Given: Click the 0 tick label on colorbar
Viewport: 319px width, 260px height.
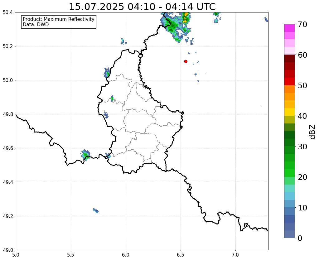Looking at the screenshot, I should pos(300,238).
